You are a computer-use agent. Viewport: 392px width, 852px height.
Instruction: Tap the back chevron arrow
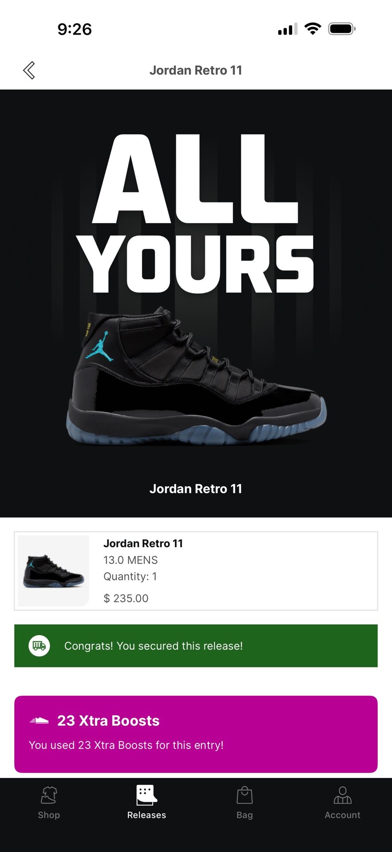(29, 70)
